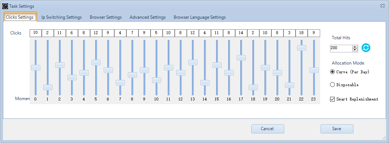The height and width of the screenshot is (143, 389).
Task: Select the Curve (Per Day) radio button
Action: coord(333,72)
